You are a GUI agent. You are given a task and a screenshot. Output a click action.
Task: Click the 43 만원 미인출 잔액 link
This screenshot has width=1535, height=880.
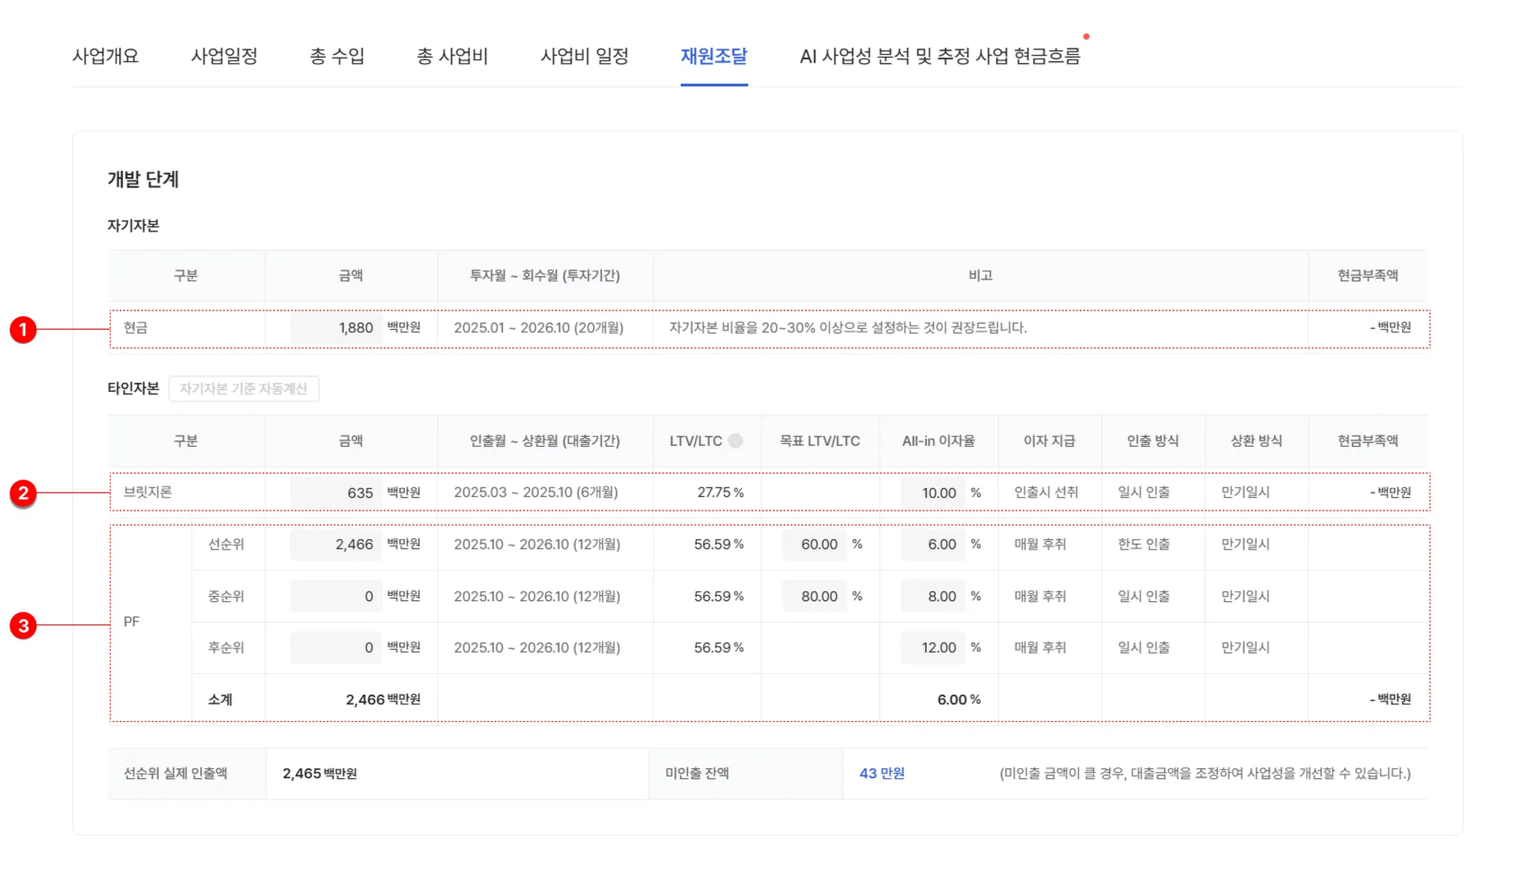click(881, 773)
